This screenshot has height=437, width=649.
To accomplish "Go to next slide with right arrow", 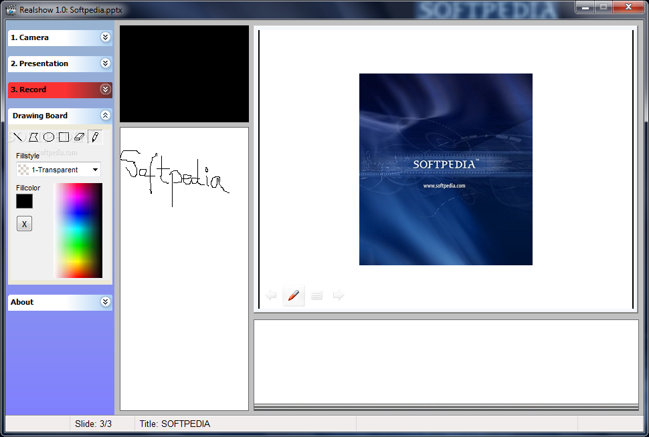I will click(339, 295).
